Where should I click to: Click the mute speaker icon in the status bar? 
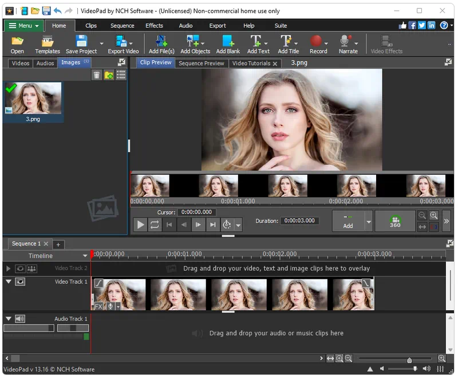point(382,369)
